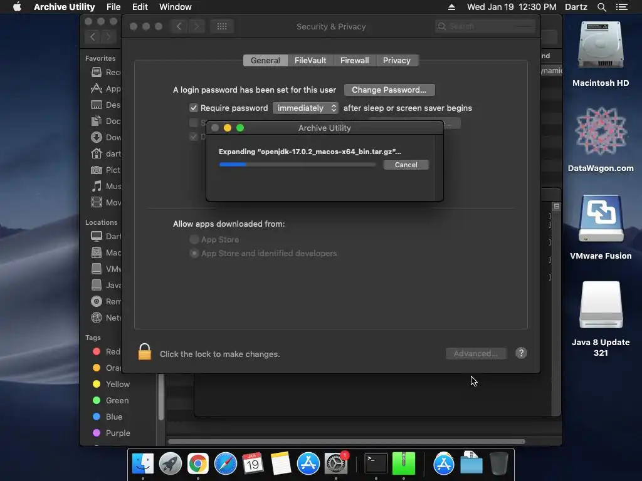Click the eject icon in menu bar
This screenshot has width=642, height=481.
(x=451, y=7)
